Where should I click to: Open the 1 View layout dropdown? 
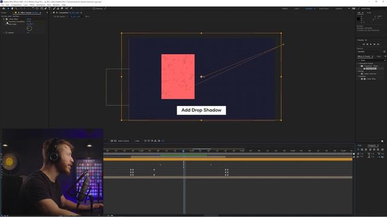click(137, 141)
